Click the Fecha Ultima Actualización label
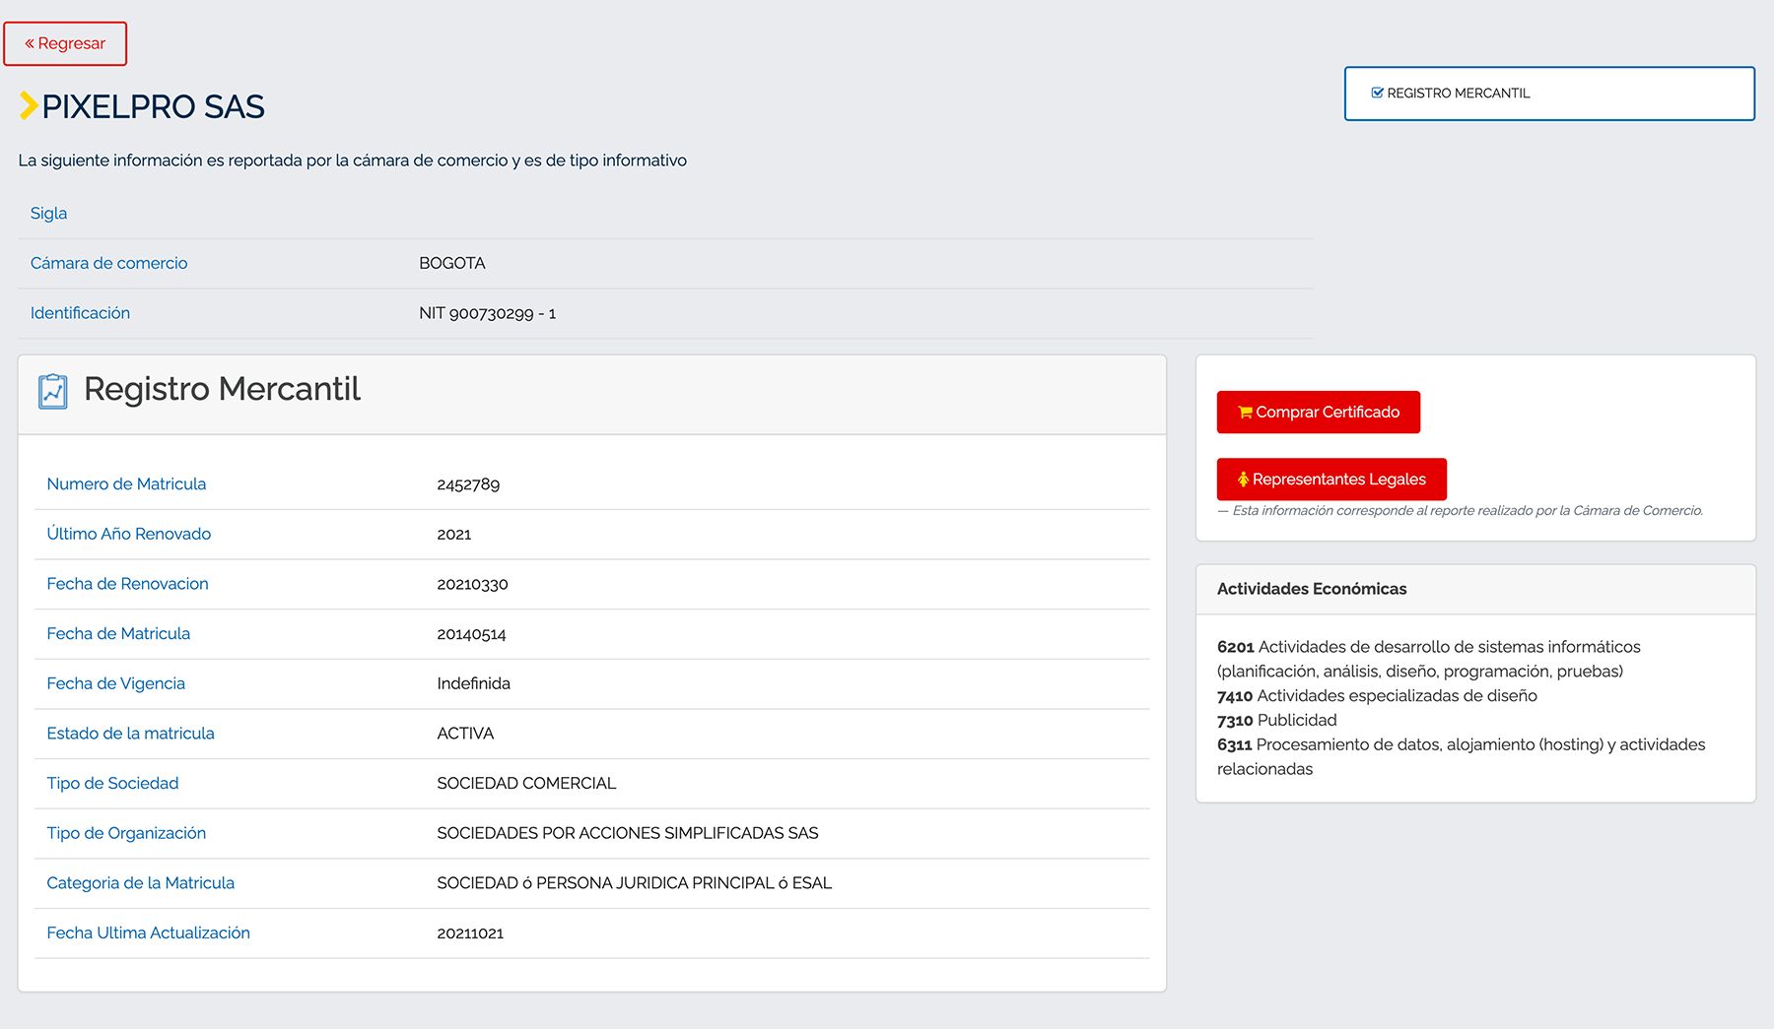Image resolution: width=1774 pixels, height=1029 pixels. coord(148,933)
